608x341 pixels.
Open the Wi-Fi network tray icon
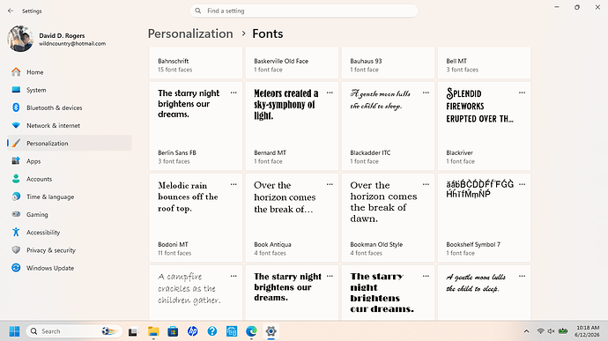point(540,331)
